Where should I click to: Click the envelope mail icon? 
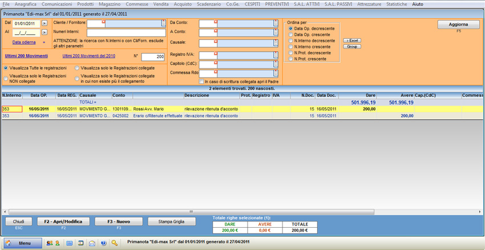click(92, 243)
